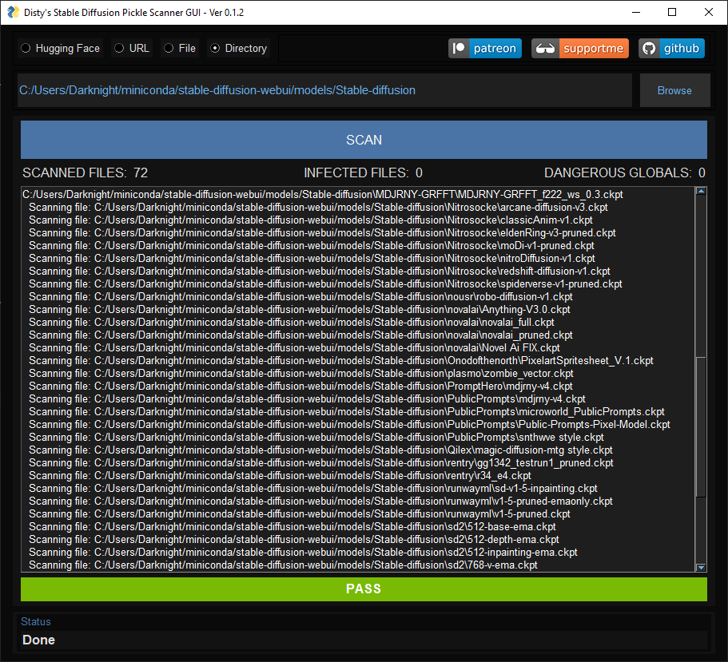Click the INFECTED FILES: 0 counter
The height and width of the screenshot is (662, 728).
(363, 172)
